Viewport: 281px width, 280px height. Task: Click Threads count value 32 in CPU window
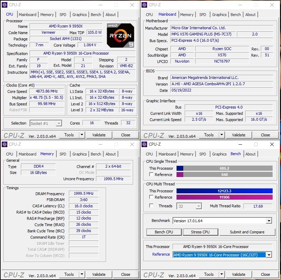[x=128, y=123]
